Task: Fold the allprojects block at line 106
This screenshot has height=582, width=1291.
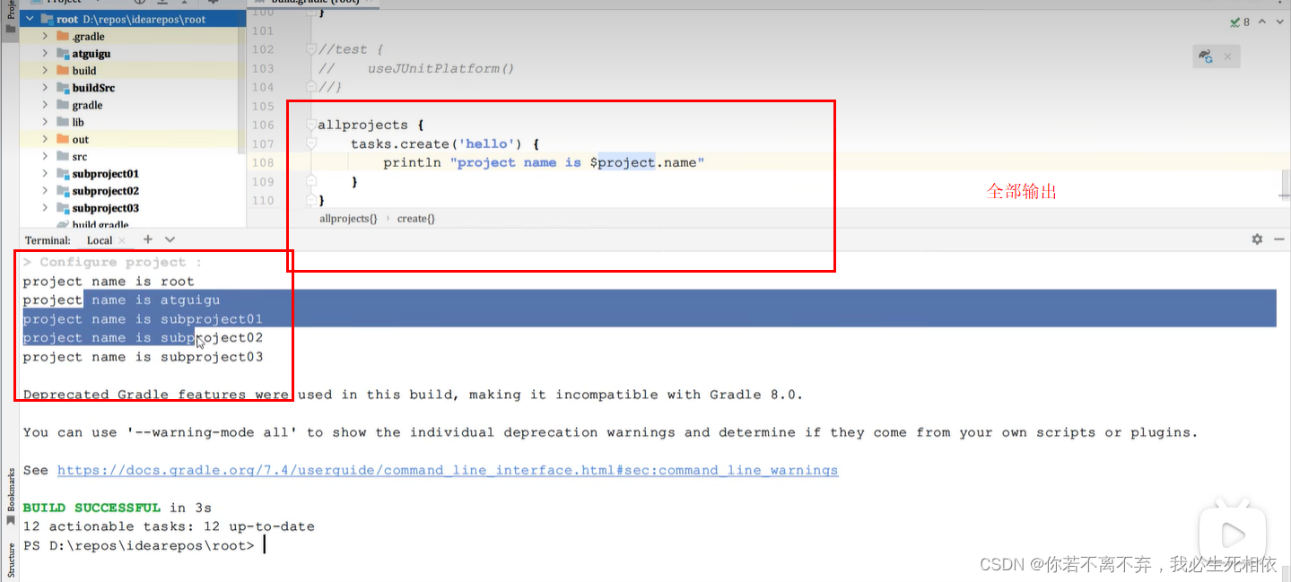Action: pyautogui.click(x=310, y=125)
